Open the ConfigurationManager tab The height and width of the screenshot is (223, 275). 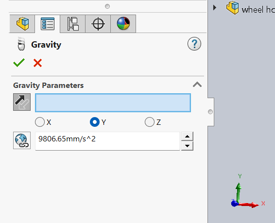tap(73, 24)
